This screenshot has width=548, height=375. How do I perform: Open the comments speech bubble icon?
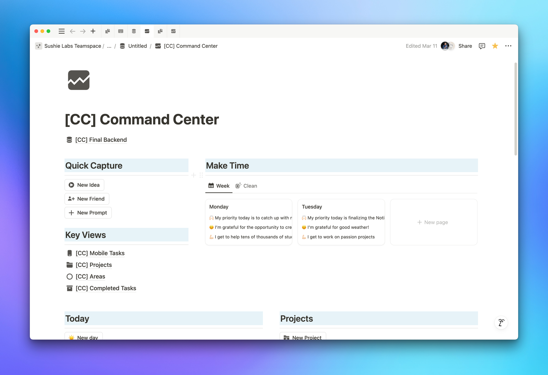(482, 46)
